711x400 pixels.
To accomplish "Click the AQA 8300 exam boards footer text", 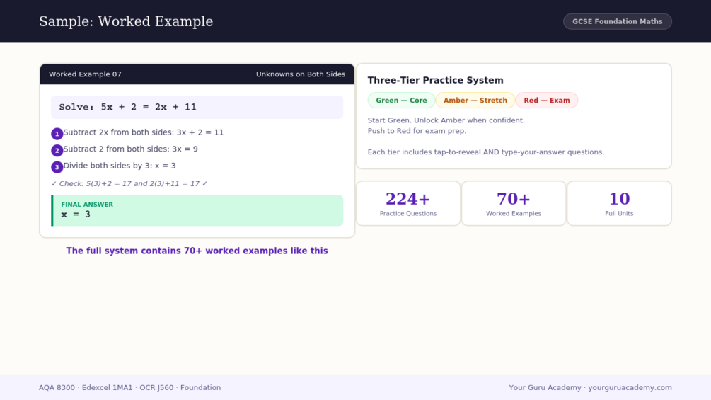I will coord(129,387).
